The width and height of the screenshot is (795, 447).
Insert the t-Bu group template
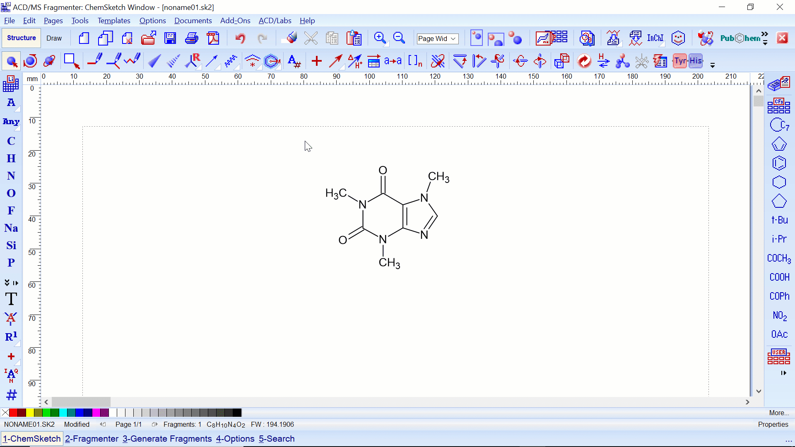coord(779,220)
